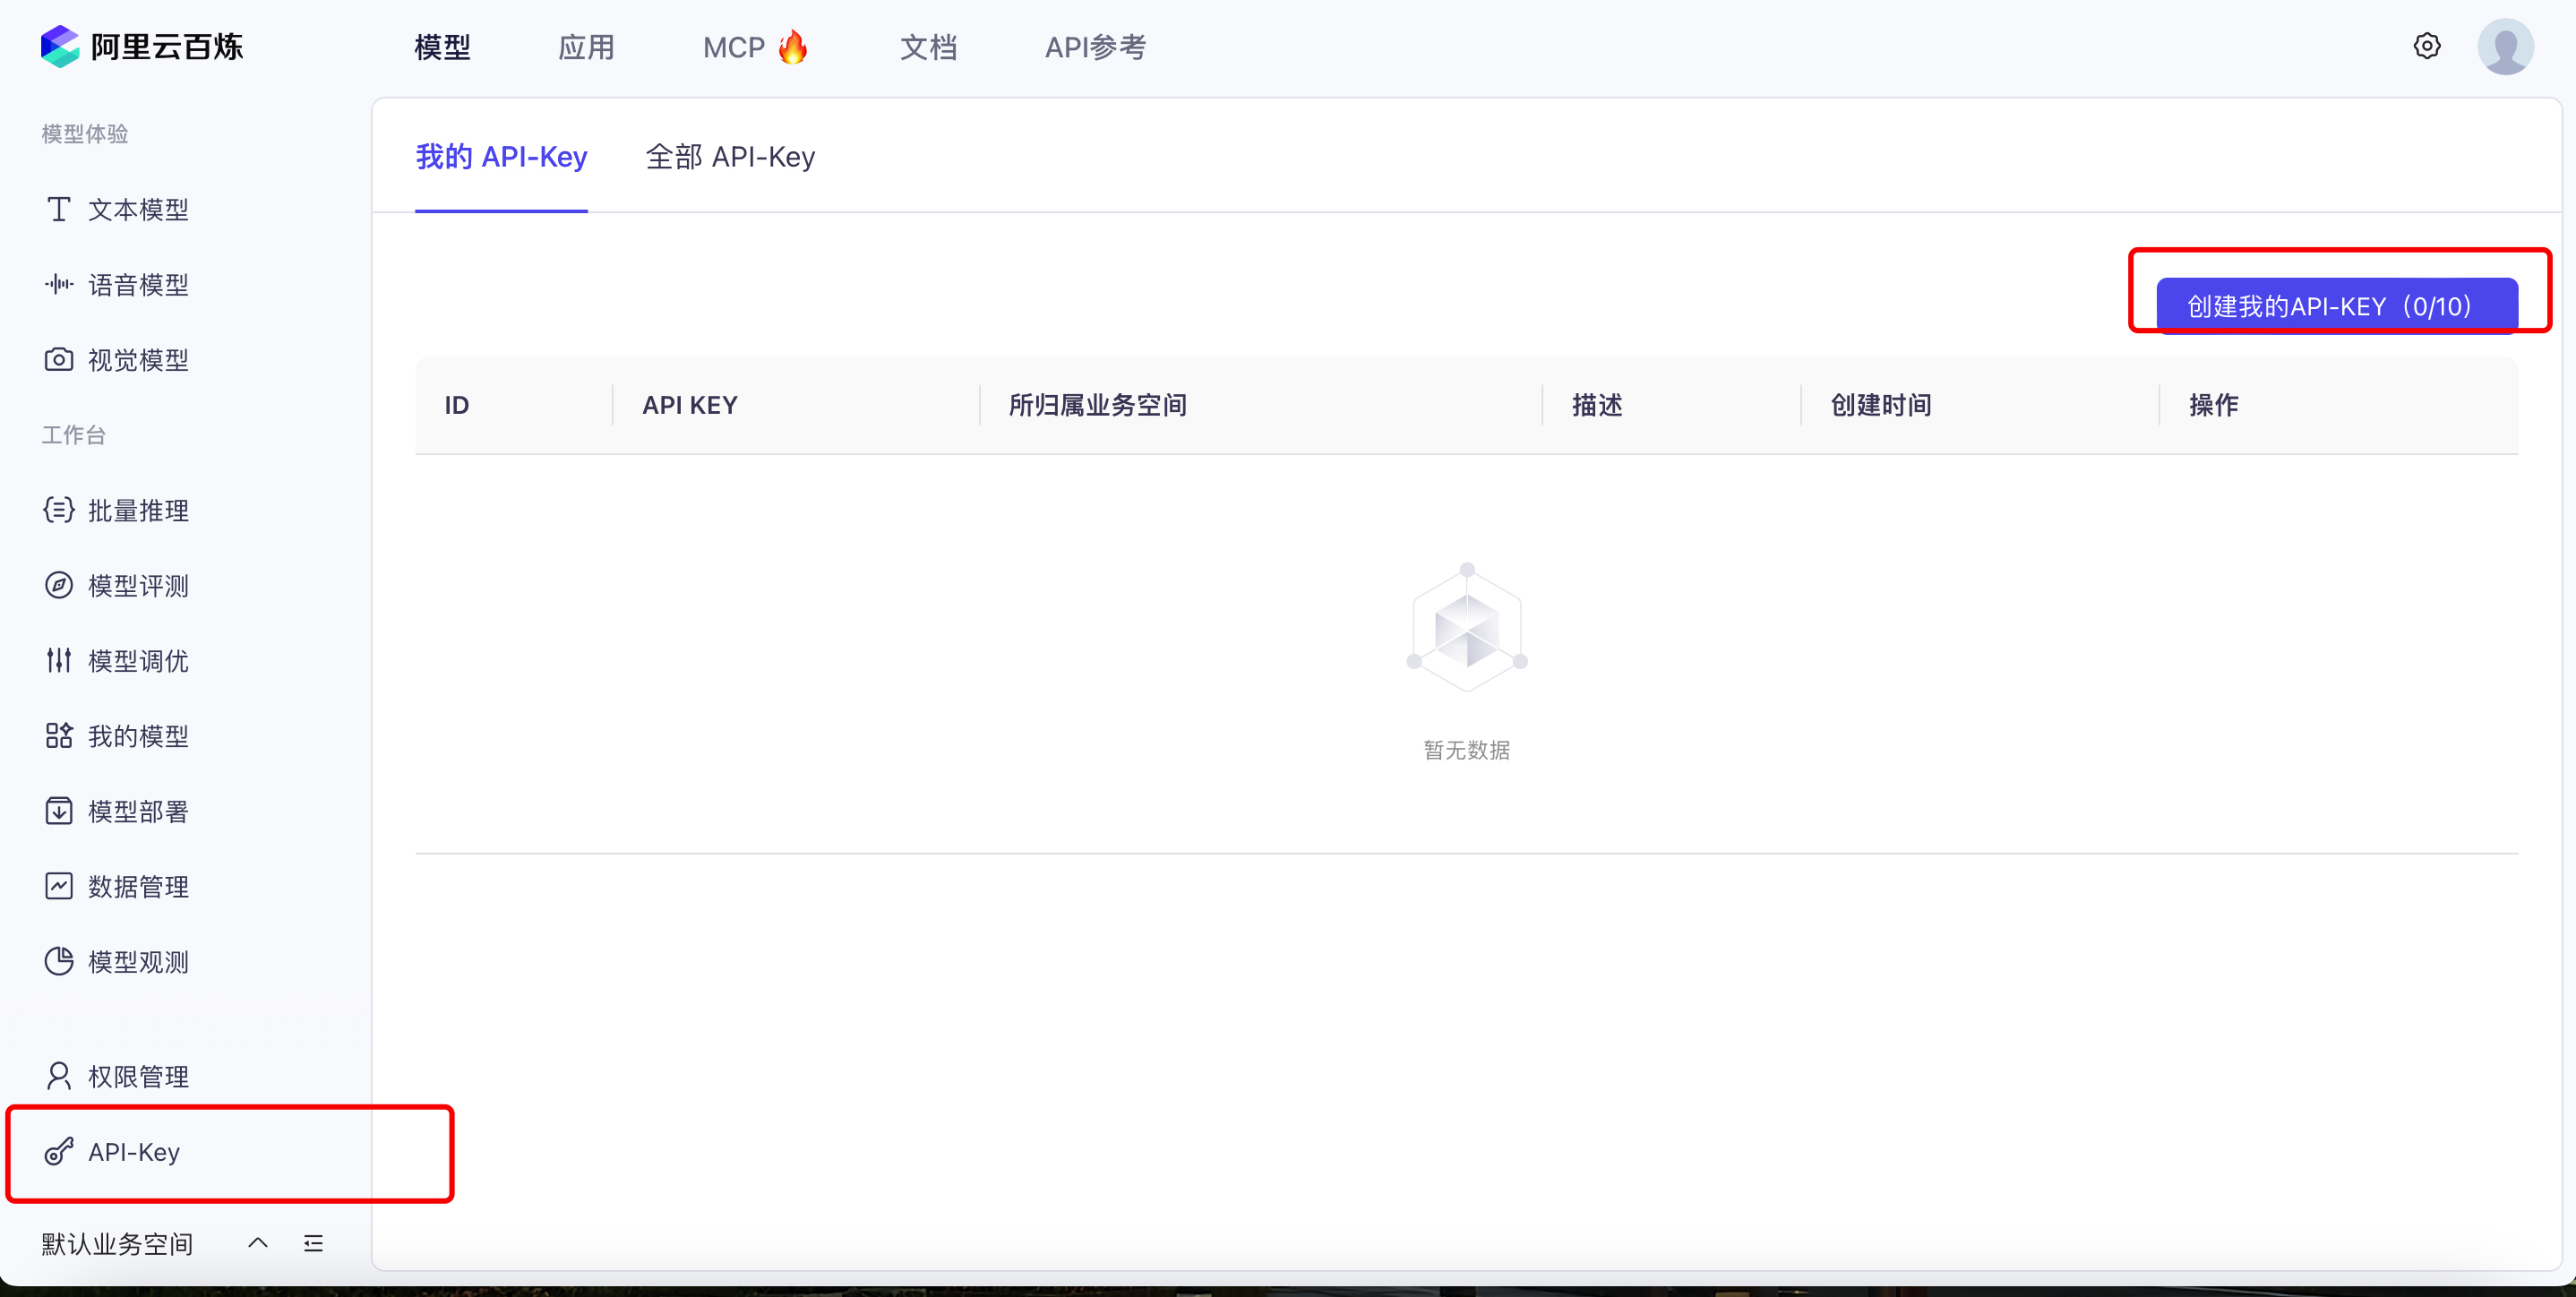This screenshot has height=1297, width=2576.
Task: Open the settings gear icon
Action: [x=2426, y=46]
